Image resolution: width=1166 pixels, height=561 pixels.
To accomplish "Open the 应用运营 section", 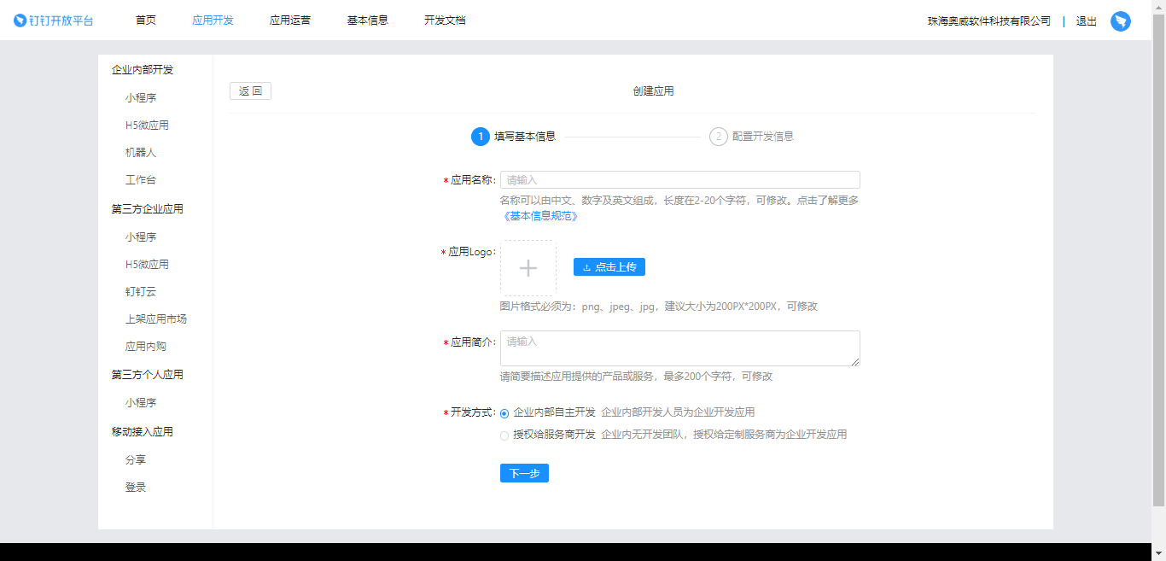I will click(x=292, y=20).
